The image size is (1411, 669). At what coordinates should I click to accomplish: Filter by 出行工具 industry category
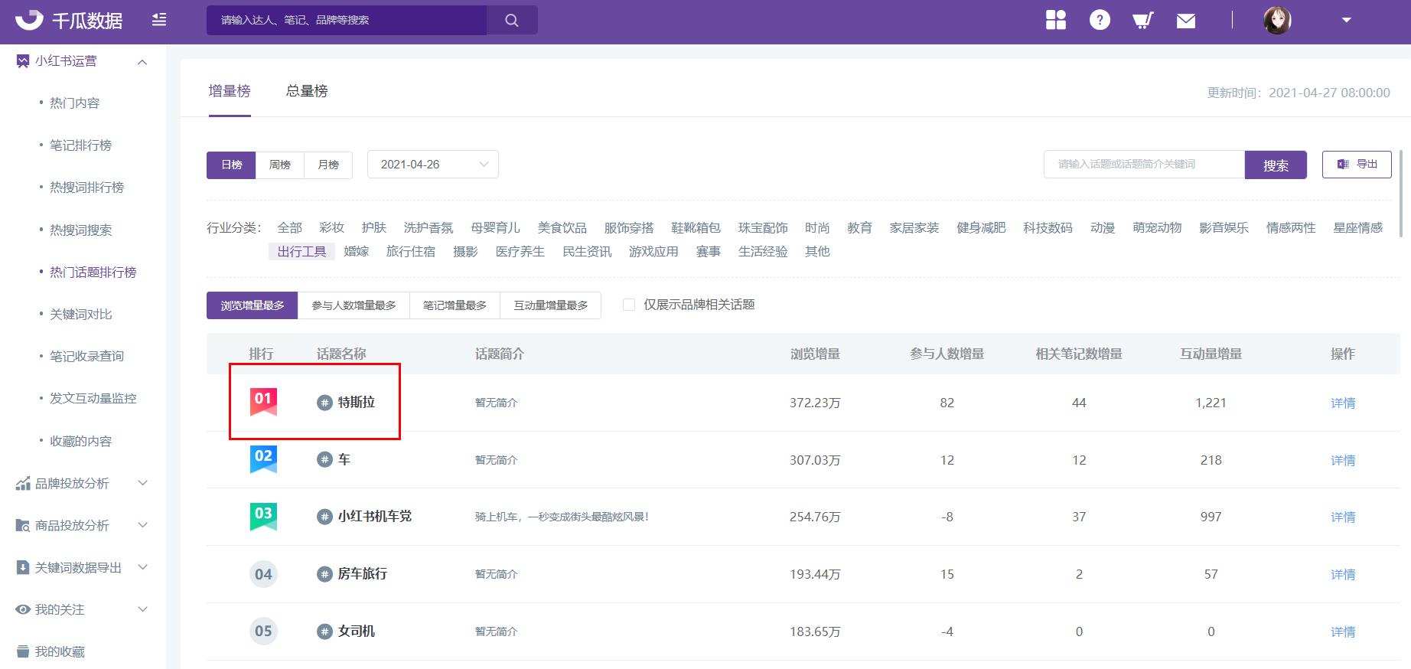click(301, 251)
